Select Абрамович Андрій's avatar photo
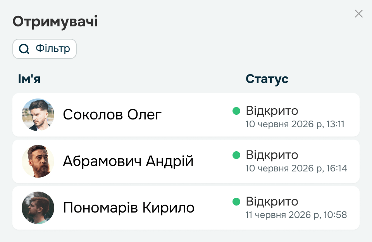 click(x=38, y=161)
